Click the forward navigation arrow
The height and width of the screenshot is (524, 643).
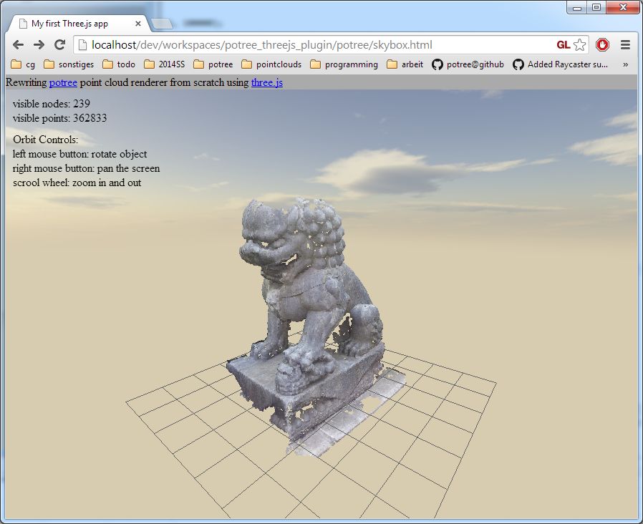pyautogui.click(x=38, y=44)
